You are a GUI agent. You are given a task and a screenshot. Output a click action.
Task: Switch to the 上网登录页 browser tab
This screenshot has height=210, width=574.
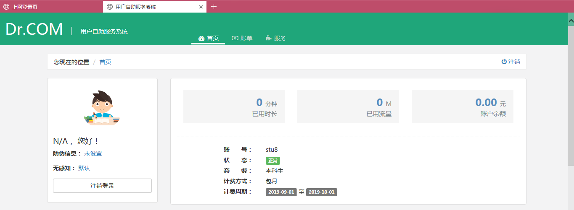click(25, 7)
